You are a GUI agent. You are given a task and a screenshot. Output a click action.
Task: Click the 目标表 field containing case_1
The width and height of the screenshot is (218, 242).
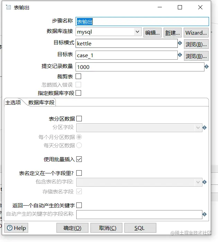point(127,55)
